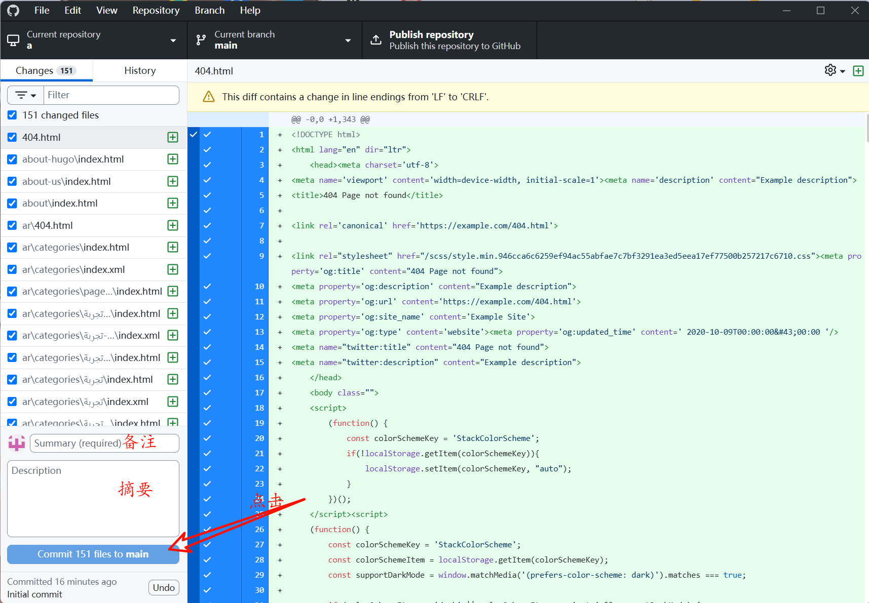Viewport: 869px width, 603px height.
Task: Click the added-file status icon for 404.html
Action: [x=173, y=137]
